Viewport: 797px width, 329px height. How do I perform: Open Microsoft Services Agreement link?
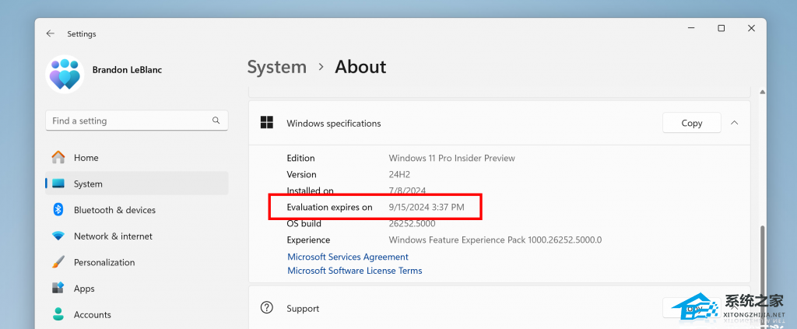[348, 257]
